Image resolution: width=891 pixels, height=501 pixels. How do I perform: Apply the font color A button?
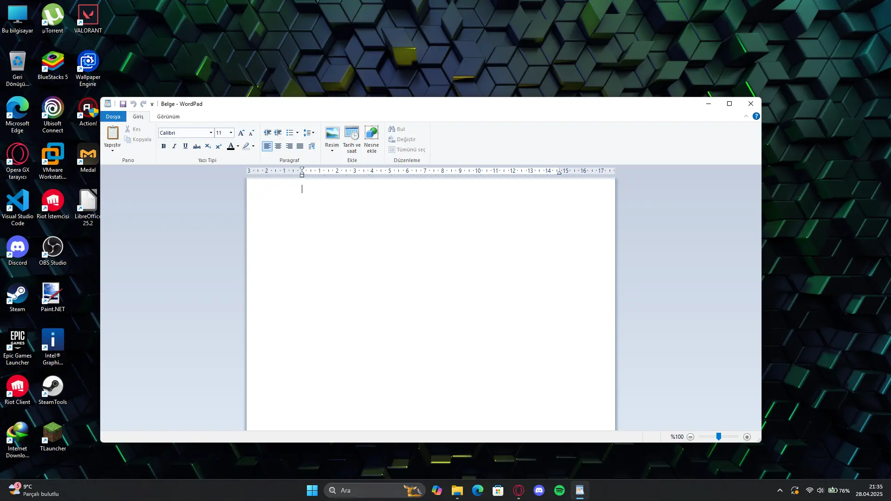[x=231, y=146]
